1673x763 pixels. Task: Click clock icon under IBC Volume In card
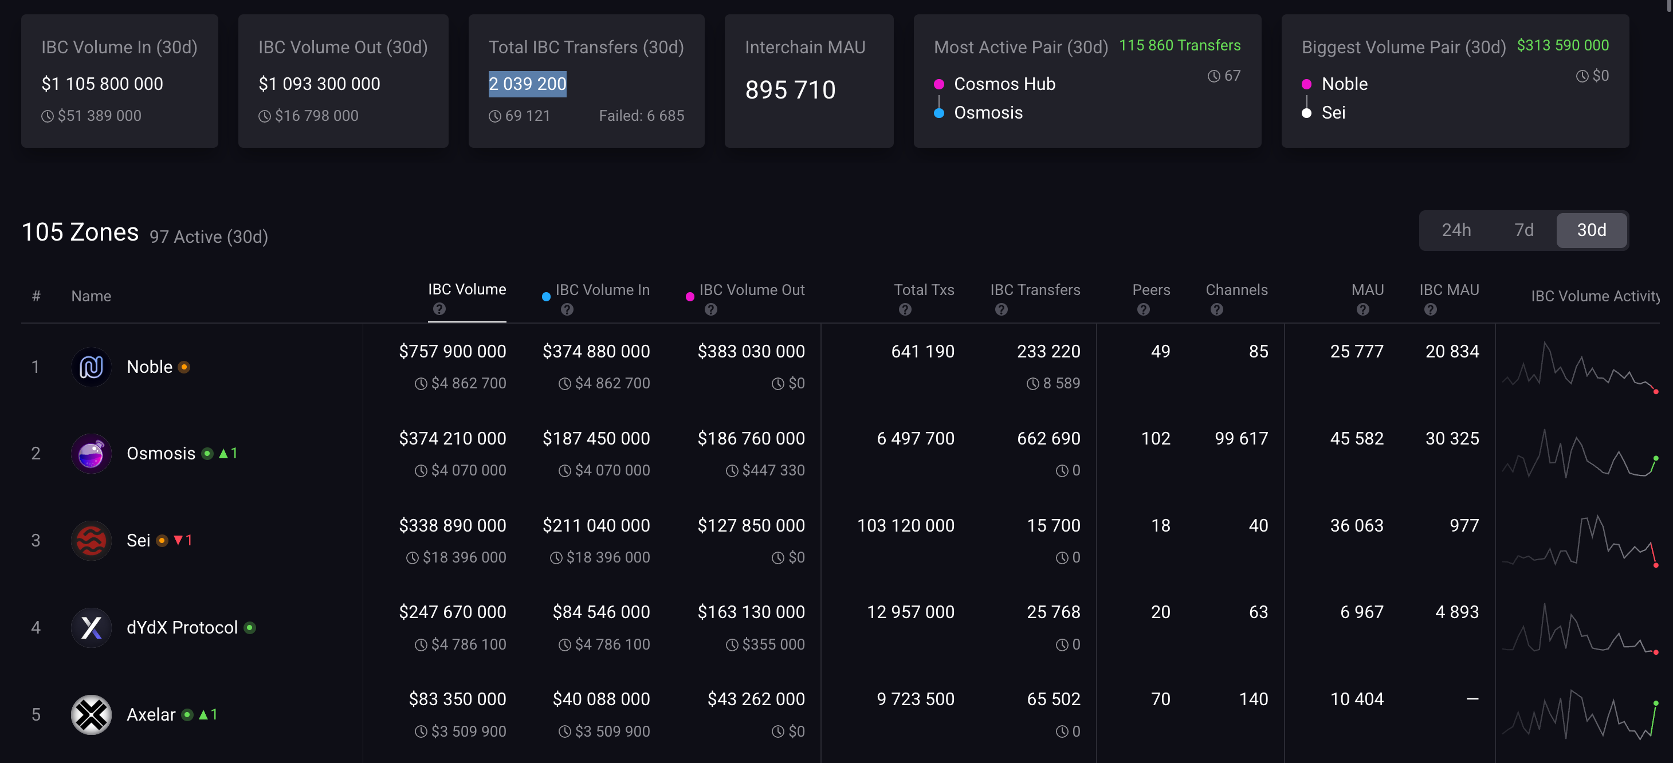click(48, 116)
